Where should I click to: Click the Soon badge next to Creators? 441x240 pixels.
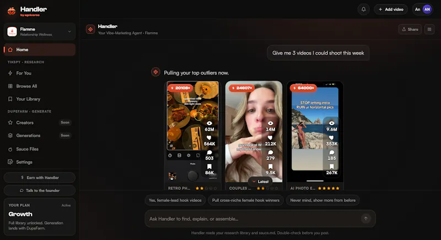[65, 122]
